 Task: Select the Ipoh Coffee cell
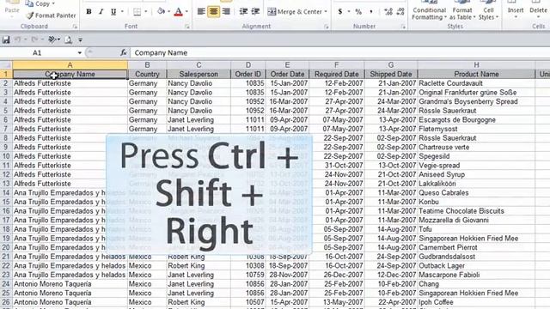[476, 302]
